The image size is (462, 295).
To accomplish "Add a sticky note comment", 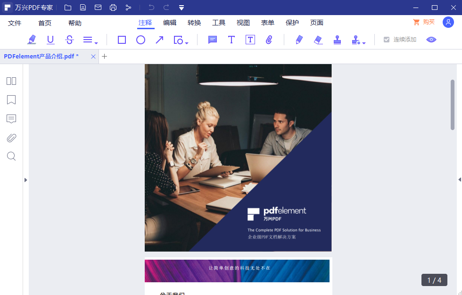I will (x=213, y=40).
